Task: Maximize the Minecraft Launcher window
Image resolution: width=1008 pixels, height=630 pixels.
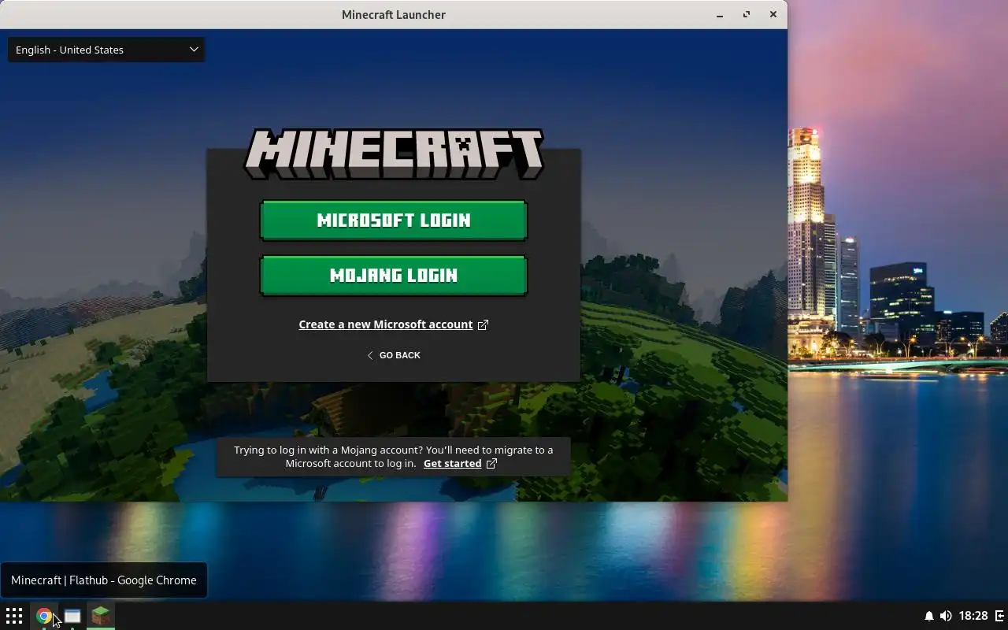Action: click(747, 14)
